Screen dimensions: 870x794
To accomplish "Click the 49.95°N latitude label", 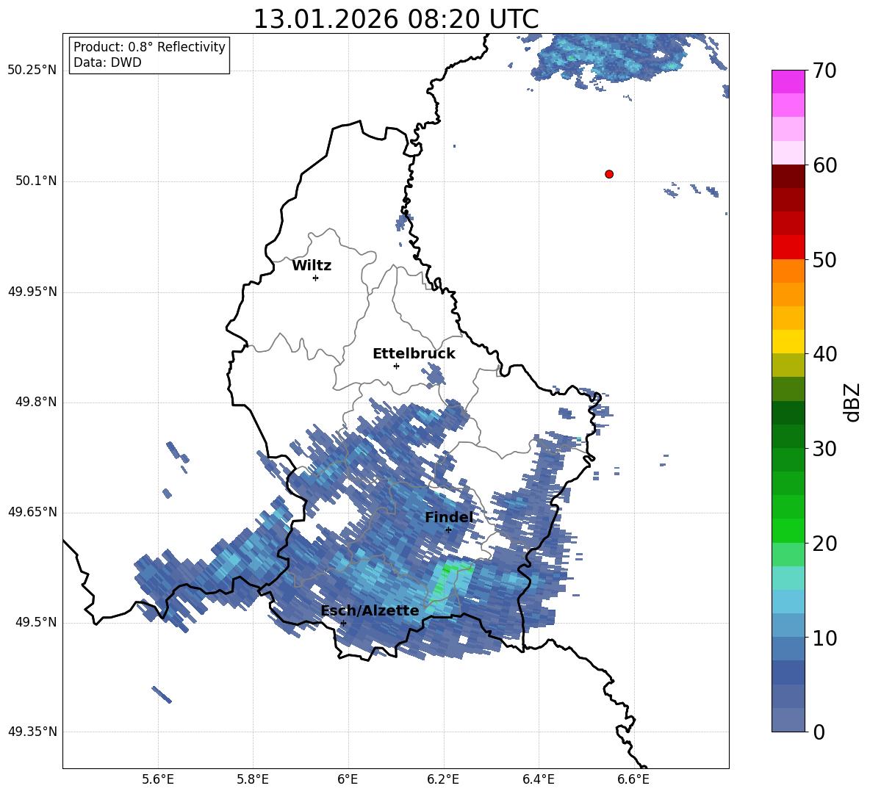I will point(32,292).
